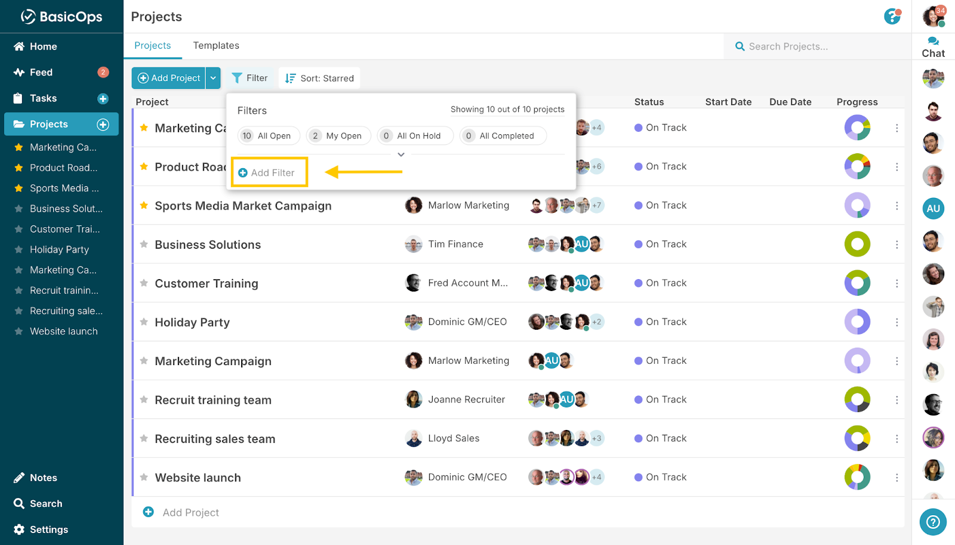This screenshot has height=545, width=955.
Task: Click the plus icon next to Tasks
Action: tap(103, 98)
